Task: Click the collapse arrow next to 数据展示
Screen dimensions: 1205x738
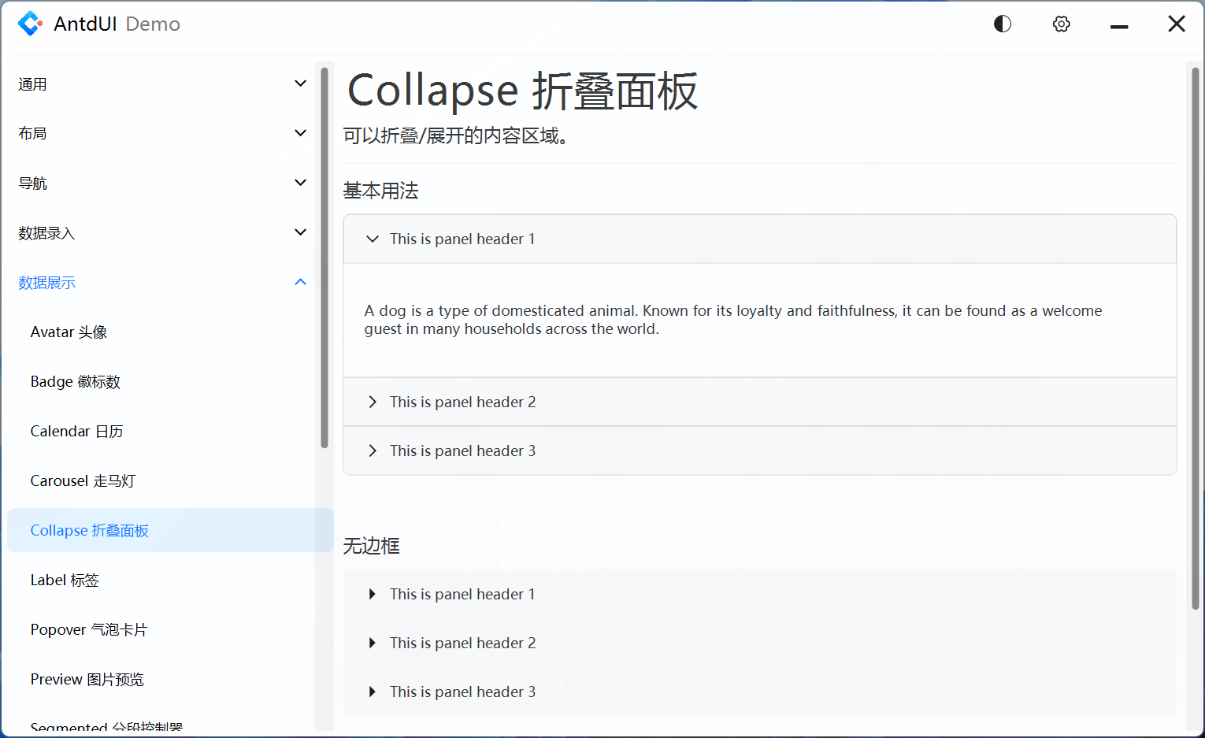Action: (x=300, y=281)
